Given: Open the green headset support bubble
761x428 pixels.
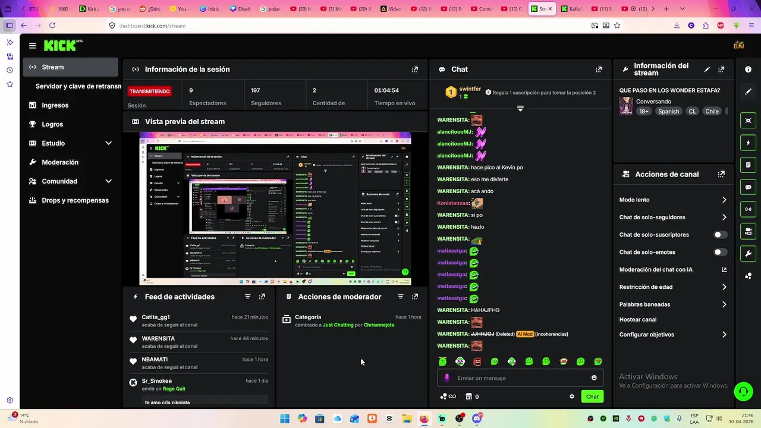Looking at the screenshot, I should tap(743, 391).
